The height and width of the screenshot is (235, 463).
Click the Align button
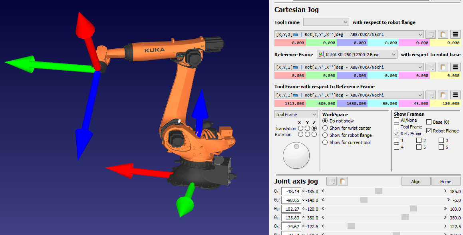coord(416,182)
